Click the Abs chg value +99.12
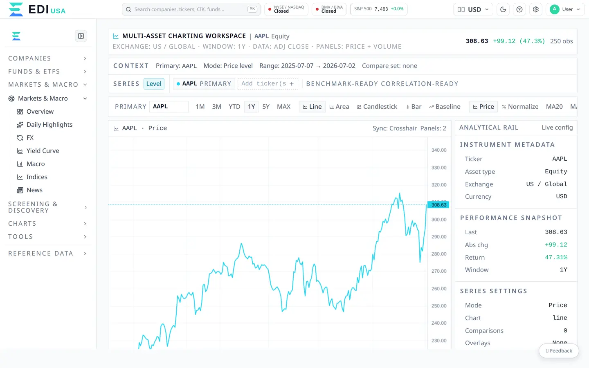 coord(556,245)
